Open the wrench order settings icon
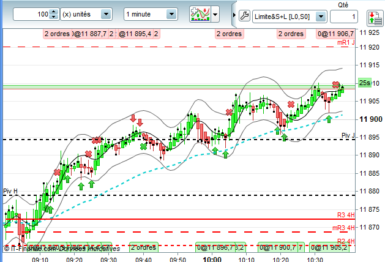 coord(244,16)
